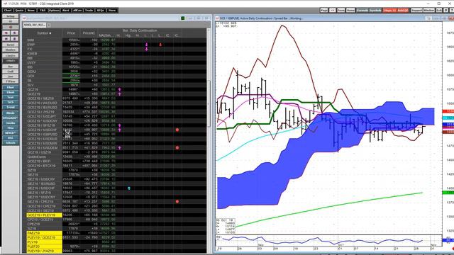
Task: Open the Chart menu button
Action: [x=8, y=11]
